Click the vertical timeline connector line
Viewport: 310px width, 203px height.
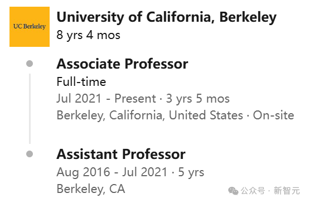pos(30,109)
